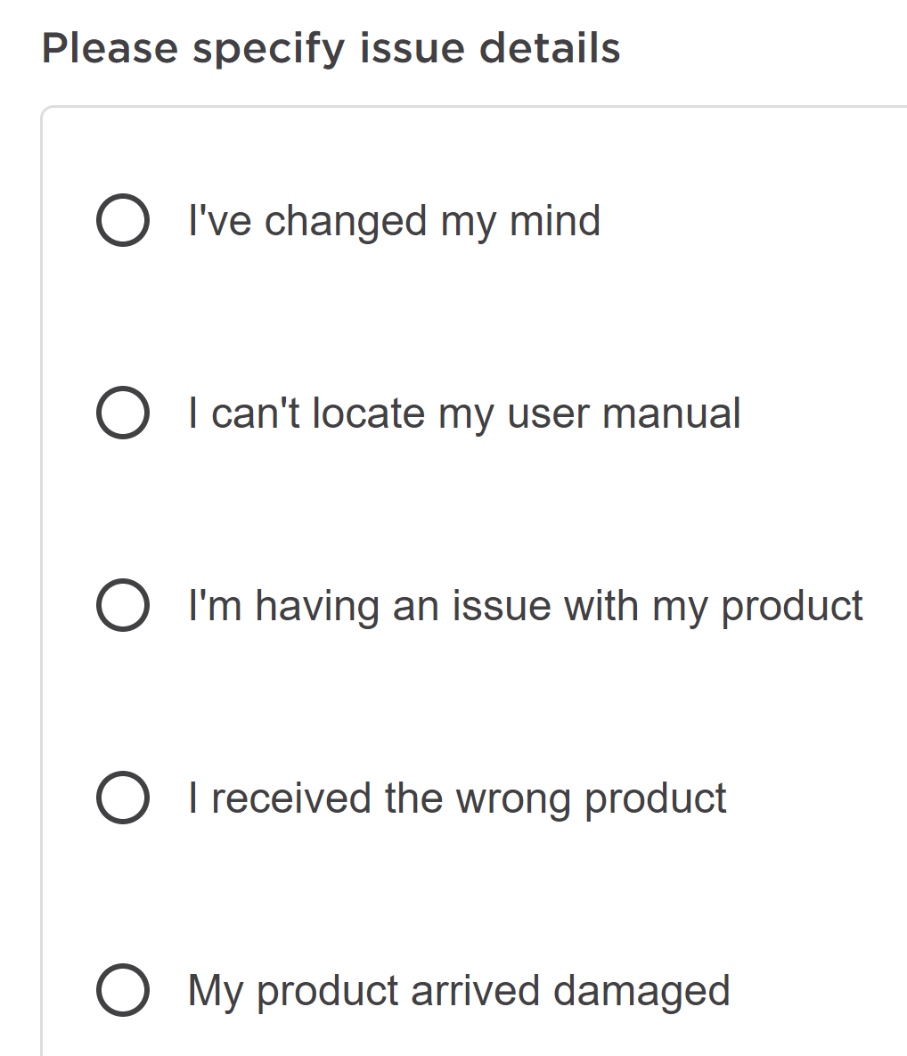Click "wrong product" words in fourth option
The height and width of the screenshot is (1056, 907).
(x=591, y=799)
